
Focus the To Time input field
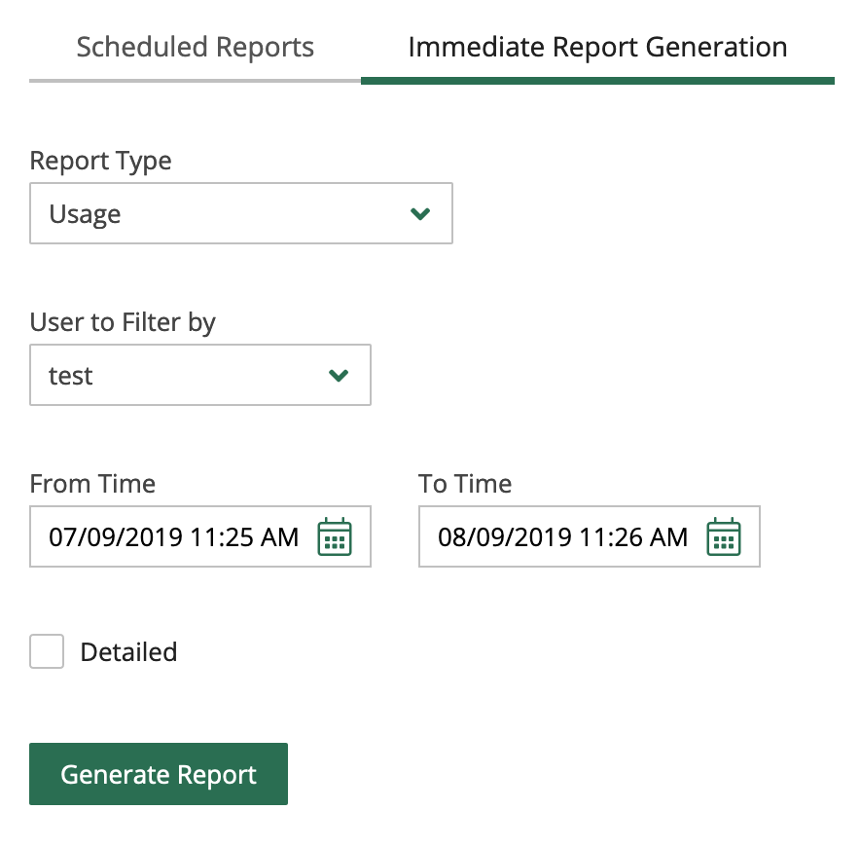click(564, 536)
